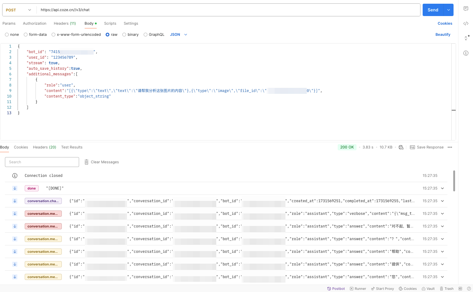Open Trash from the bottom status bar
Screen dimensions: 473x292
(x=446, y=289)
